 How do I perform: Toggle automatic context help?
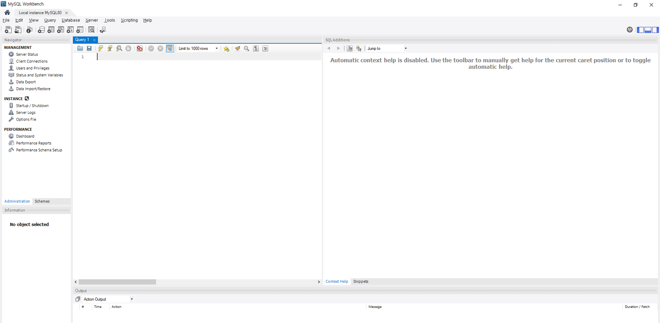[359, 48]
